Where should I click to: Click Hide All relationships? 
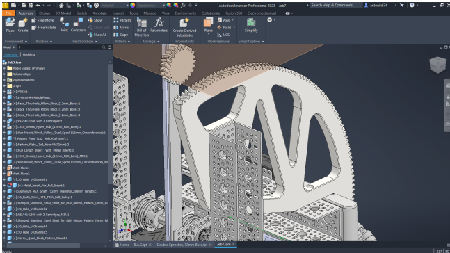coord(97,35)
